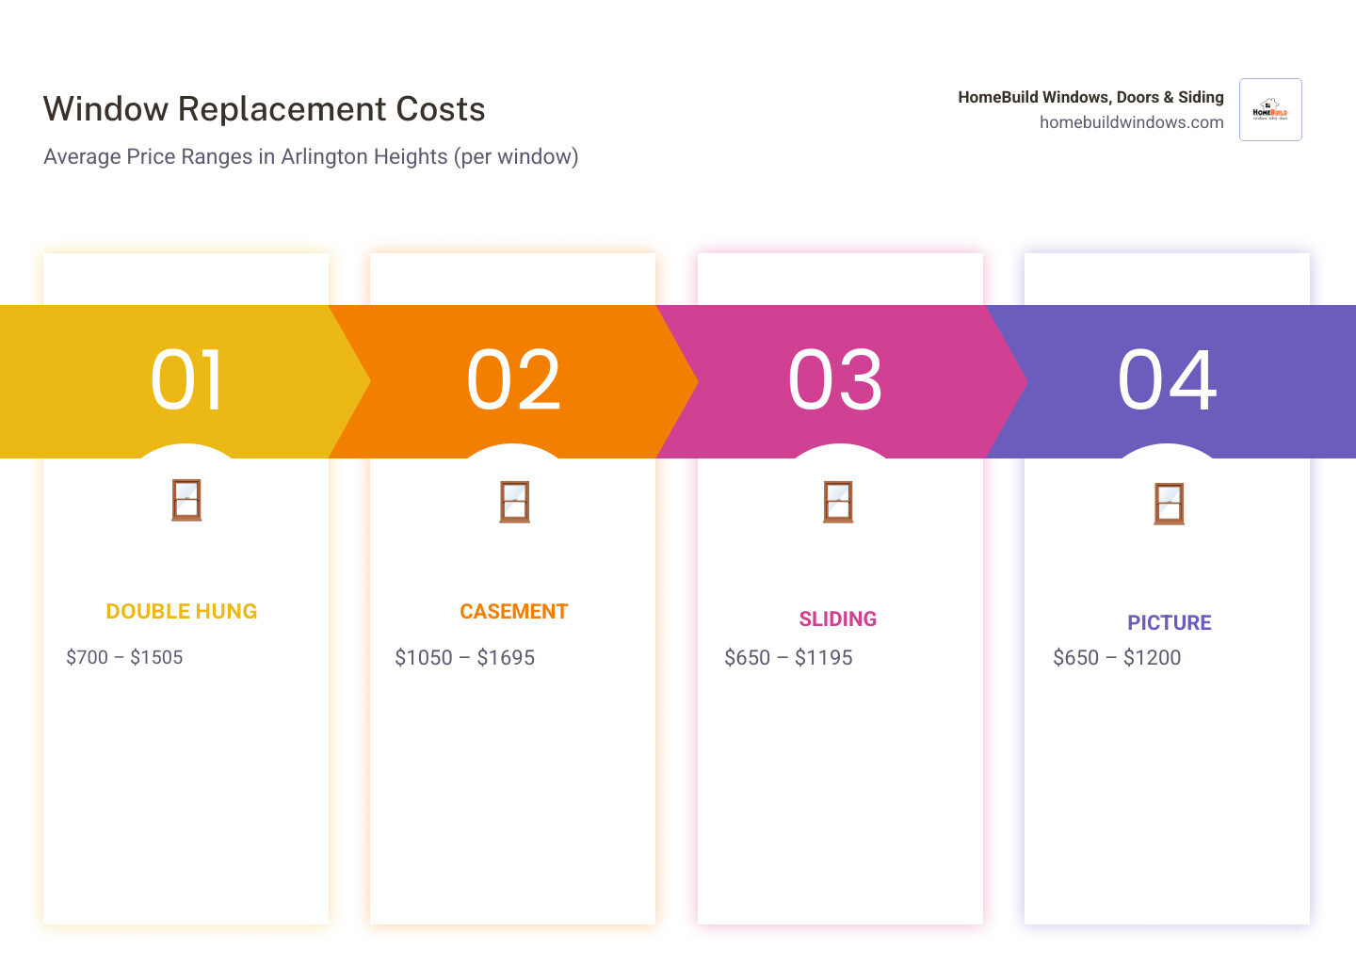The width and height of the screenshot is (1356, 964).
Task: Click the $1050 – $1695 price range
Action: [465, 657]
